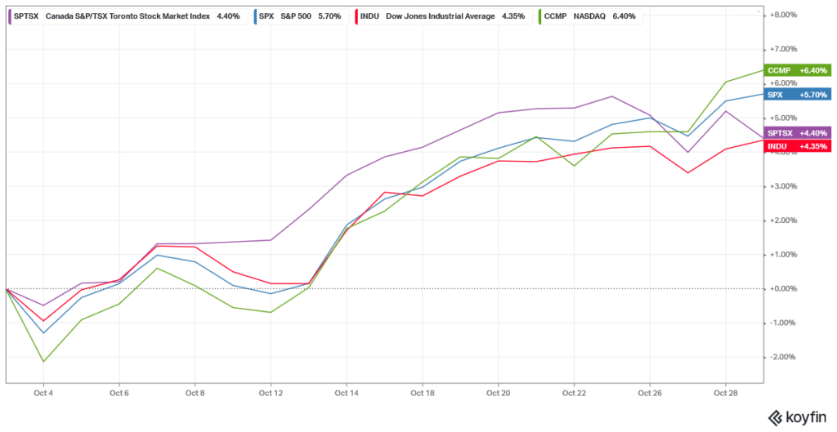The image size is (837, 432).
Task: Click the Oct 8 date label
Action: pos(195,393)
